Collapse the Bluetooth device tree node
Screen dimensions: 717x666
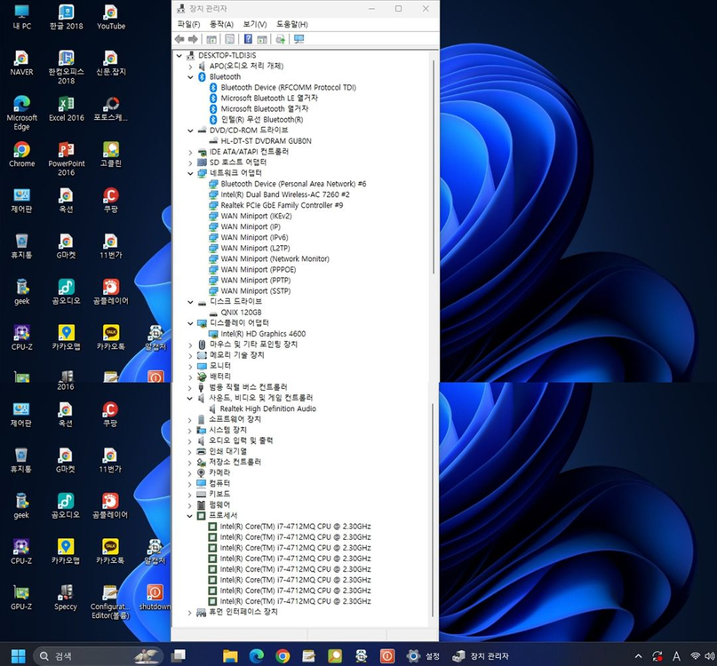tap(188, 76)
